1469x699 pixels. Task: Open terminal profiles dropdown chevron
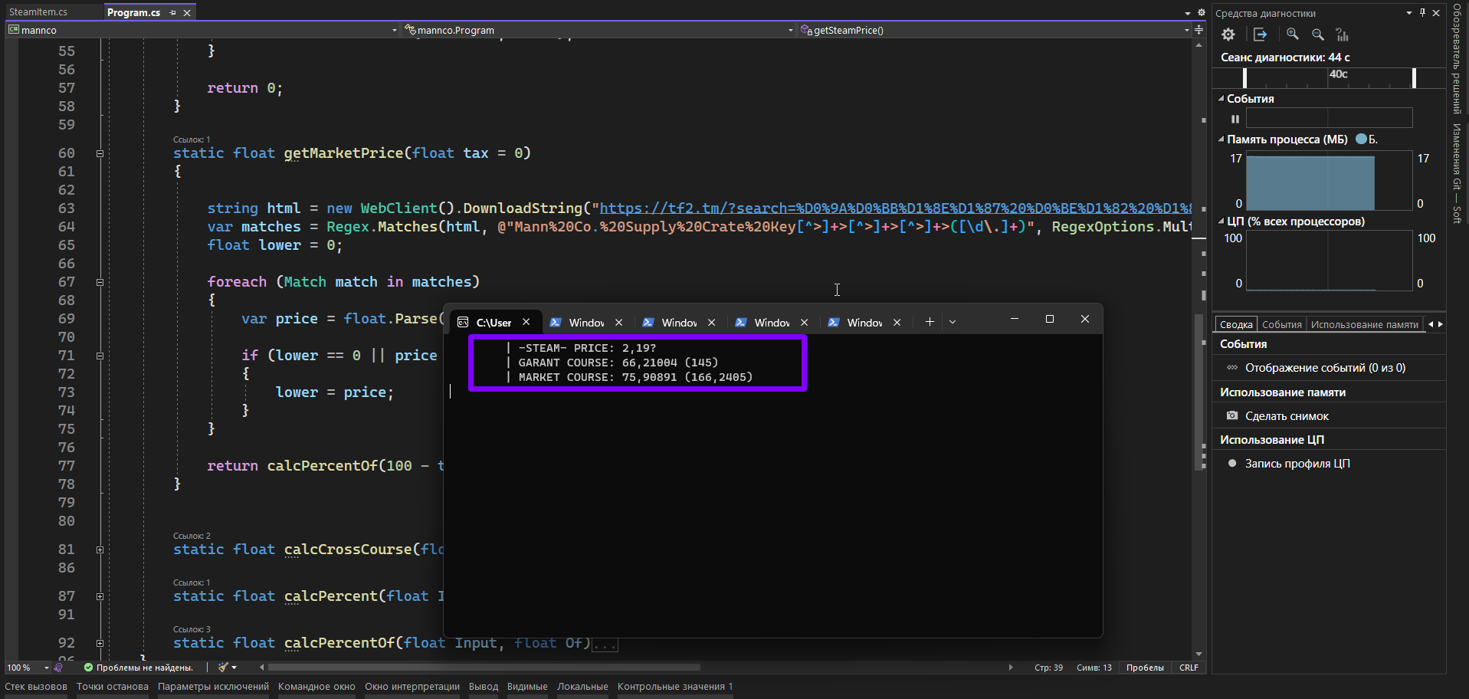click(953, 323)
